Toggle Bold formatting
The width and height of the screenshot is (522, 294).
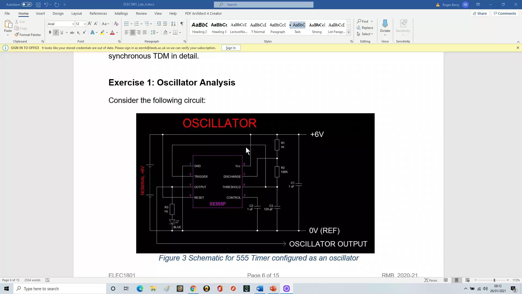(50, 32)
